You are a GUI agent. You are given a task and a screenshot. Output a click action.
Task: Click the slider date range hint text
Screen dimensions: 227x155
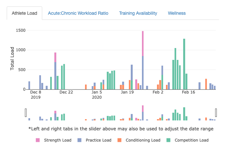tap(121, 129)
